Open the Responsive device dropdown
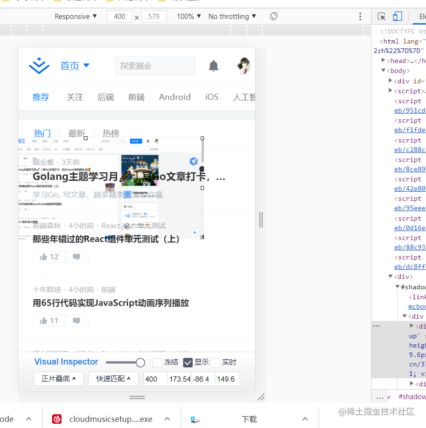This screenshot has width=426, height=428. pos(76,17)
